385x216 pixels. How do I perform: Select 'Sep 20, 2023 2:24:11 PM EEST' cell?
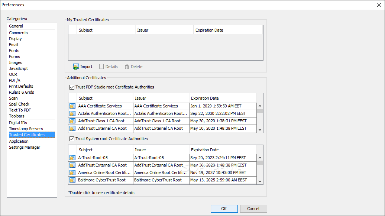pos(223,158)
